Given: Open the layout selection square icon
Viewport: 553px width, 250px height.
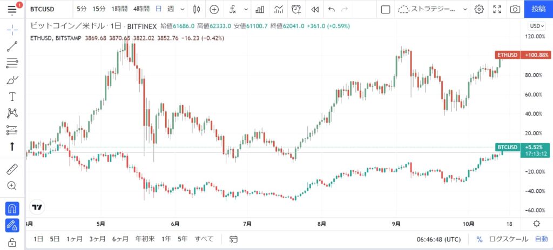Looking at the screenshot, I should pyautogui.click(x=386, y=9).
